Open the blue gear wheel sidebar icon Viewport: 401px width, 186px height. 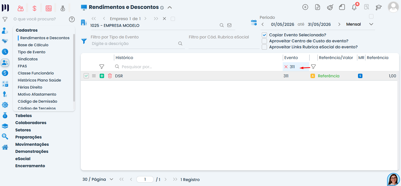click(5, 105)
